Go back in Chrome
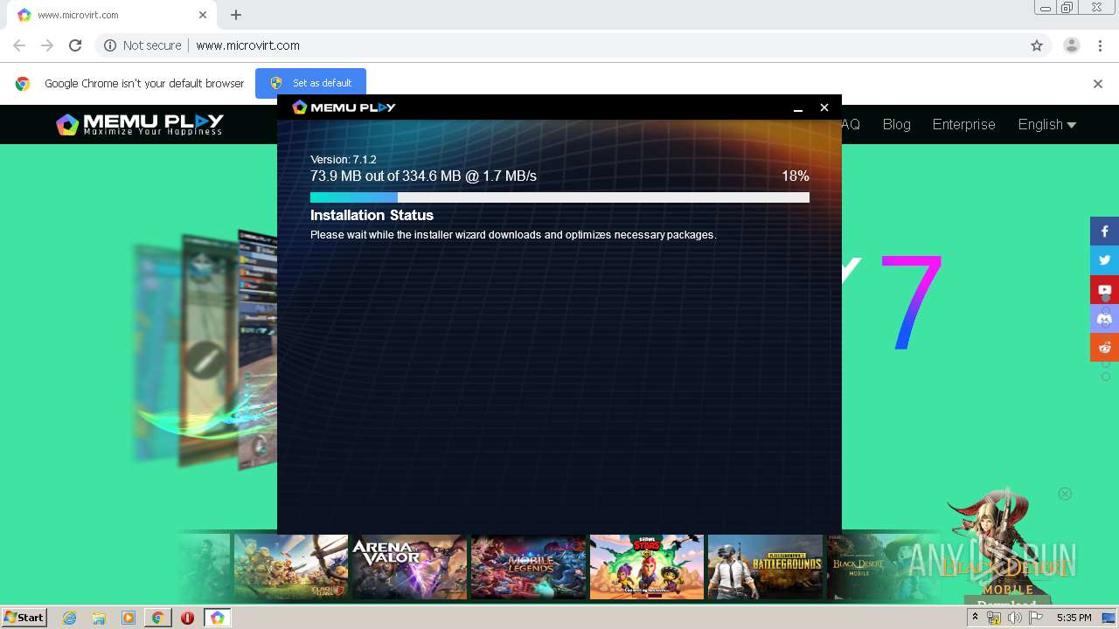Screen dimensions: 1119x629 [19, 45]
